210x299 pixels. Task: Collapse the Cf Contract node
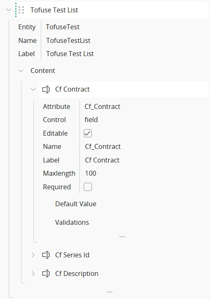pos(33,89)
